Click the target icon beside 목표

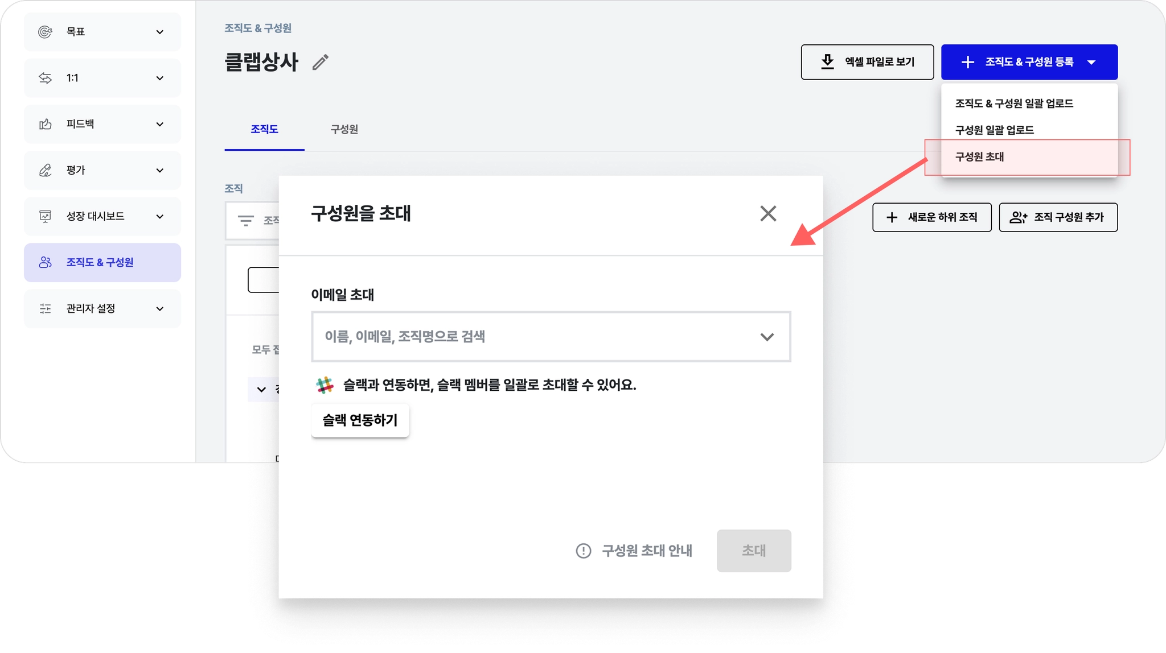pos(45,32)
